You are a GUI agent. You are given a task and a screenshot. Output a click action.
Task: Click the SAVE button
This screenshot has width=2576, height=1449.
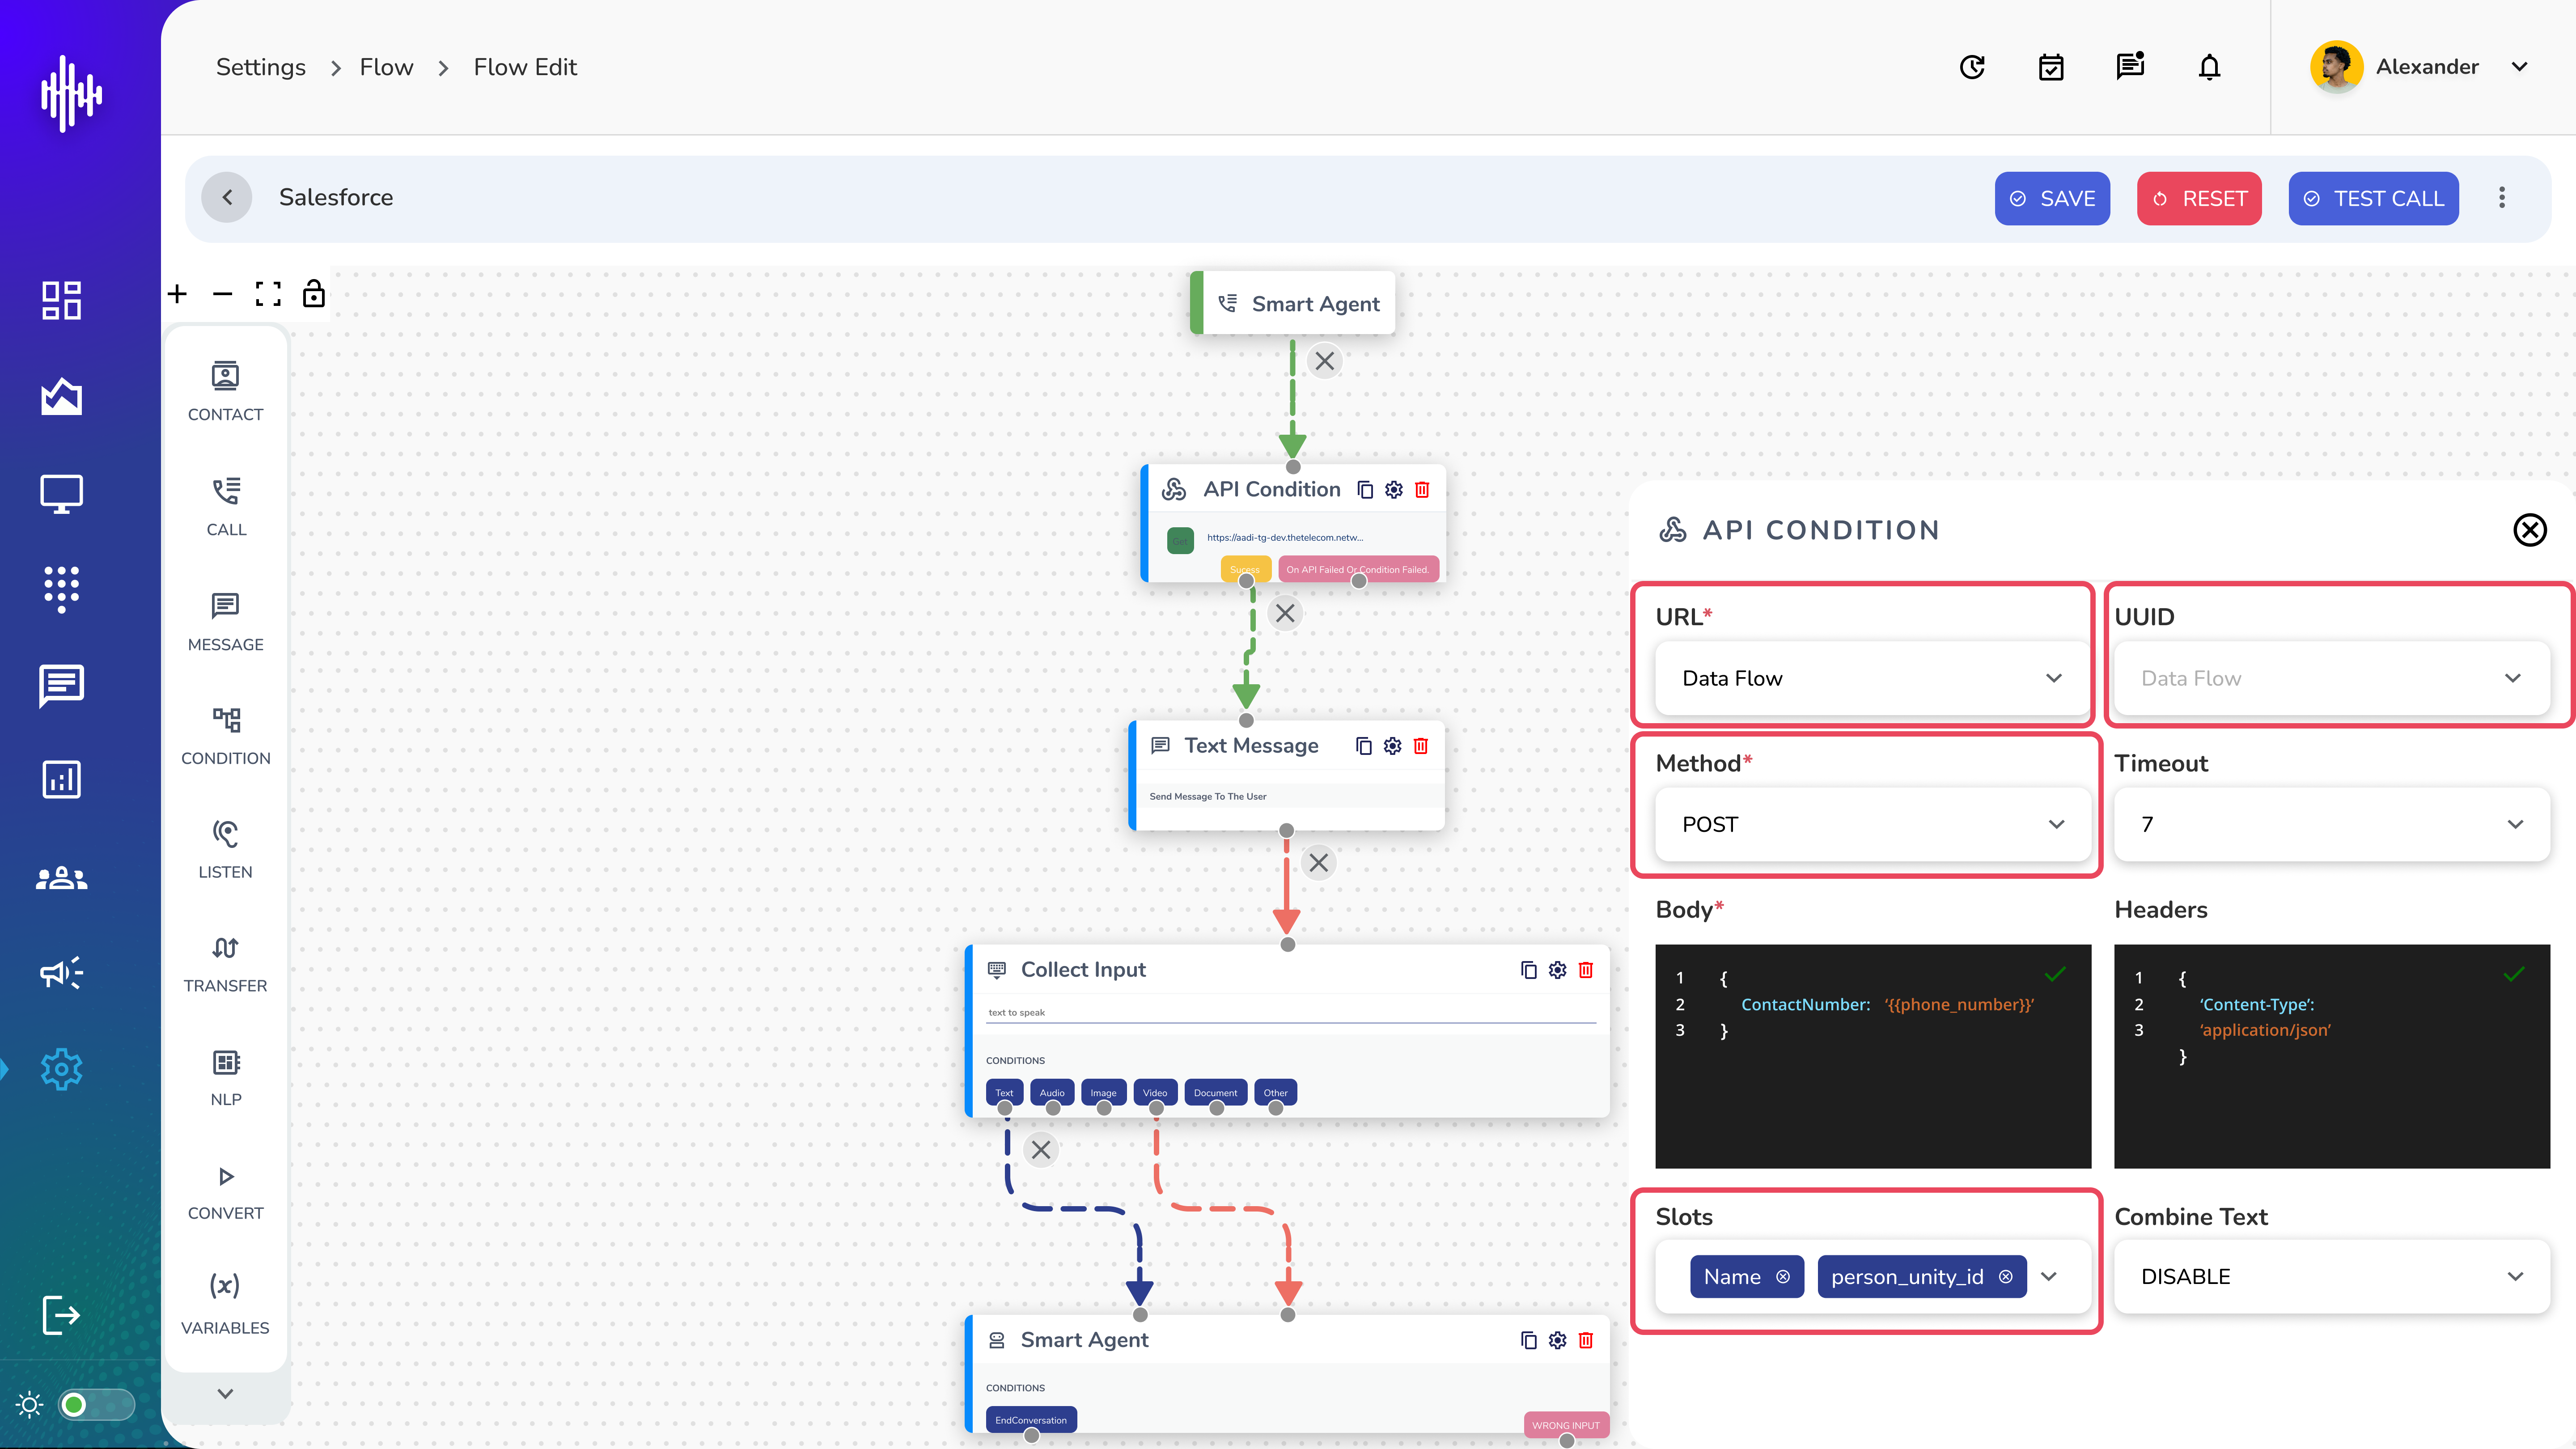pyautogui.click(x=2052, y=198)
